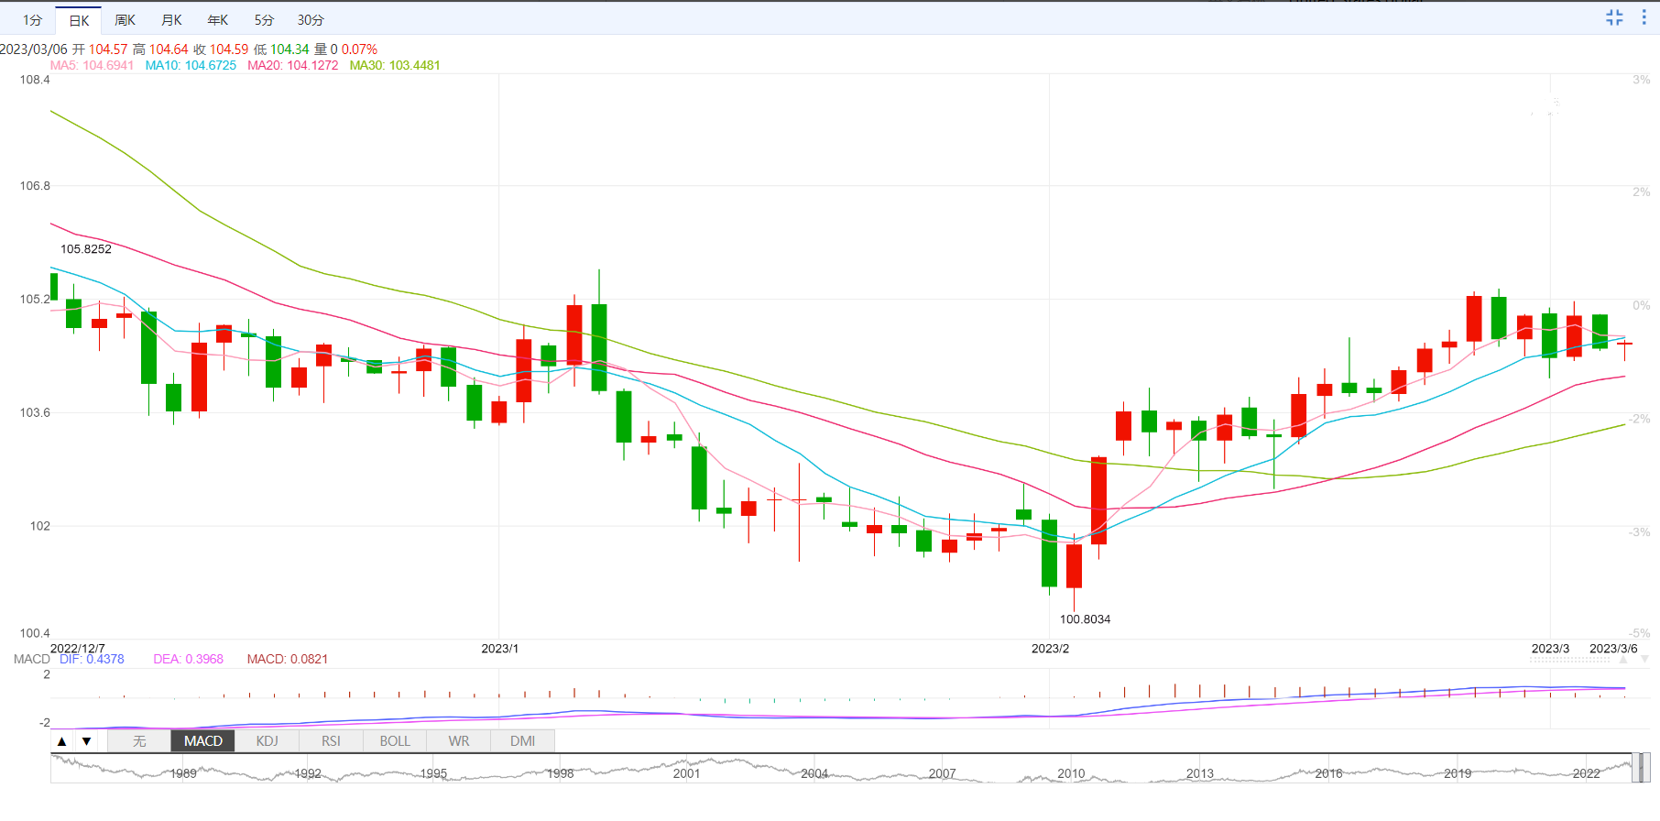
Task: Switch indicator to DMI
Action: [523, 741]
